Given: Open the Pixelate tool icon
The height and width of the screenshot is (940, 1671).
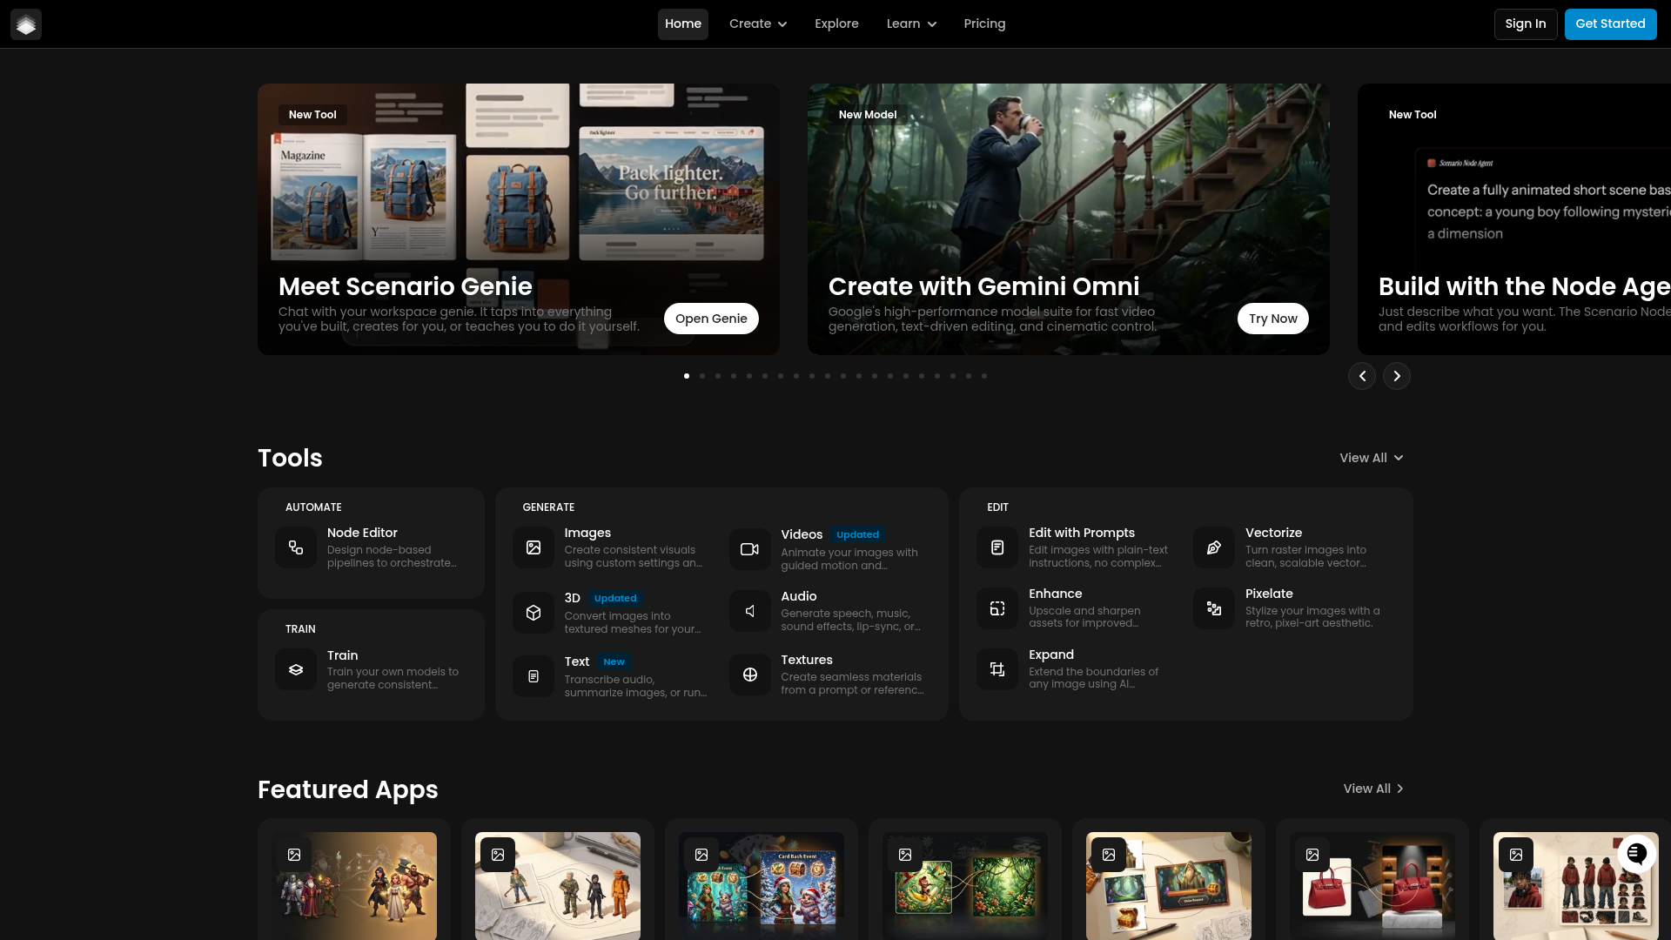Looking at the screenshot, I should [1214, 608].
